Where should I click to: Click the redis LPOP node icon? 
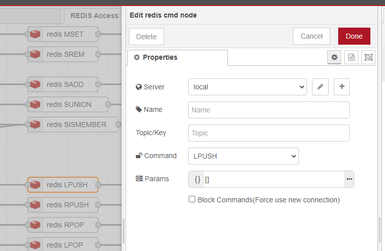click(35, 245)
